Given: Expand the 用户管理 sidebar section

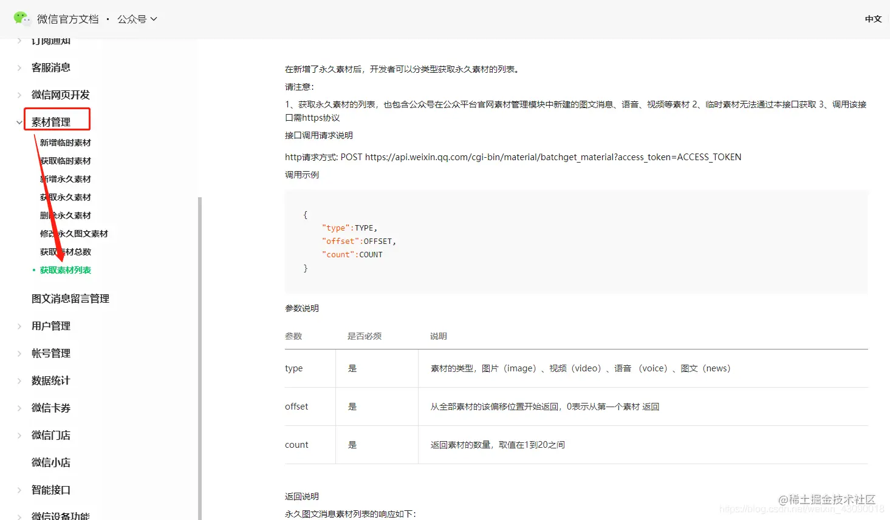Looking at the screenshot, I should (50, 325).
